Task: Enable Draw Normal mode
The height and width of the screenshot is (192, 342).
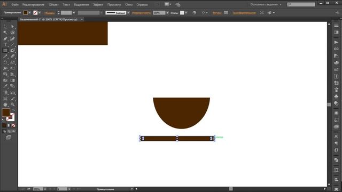Action: (x=4, y=132)
